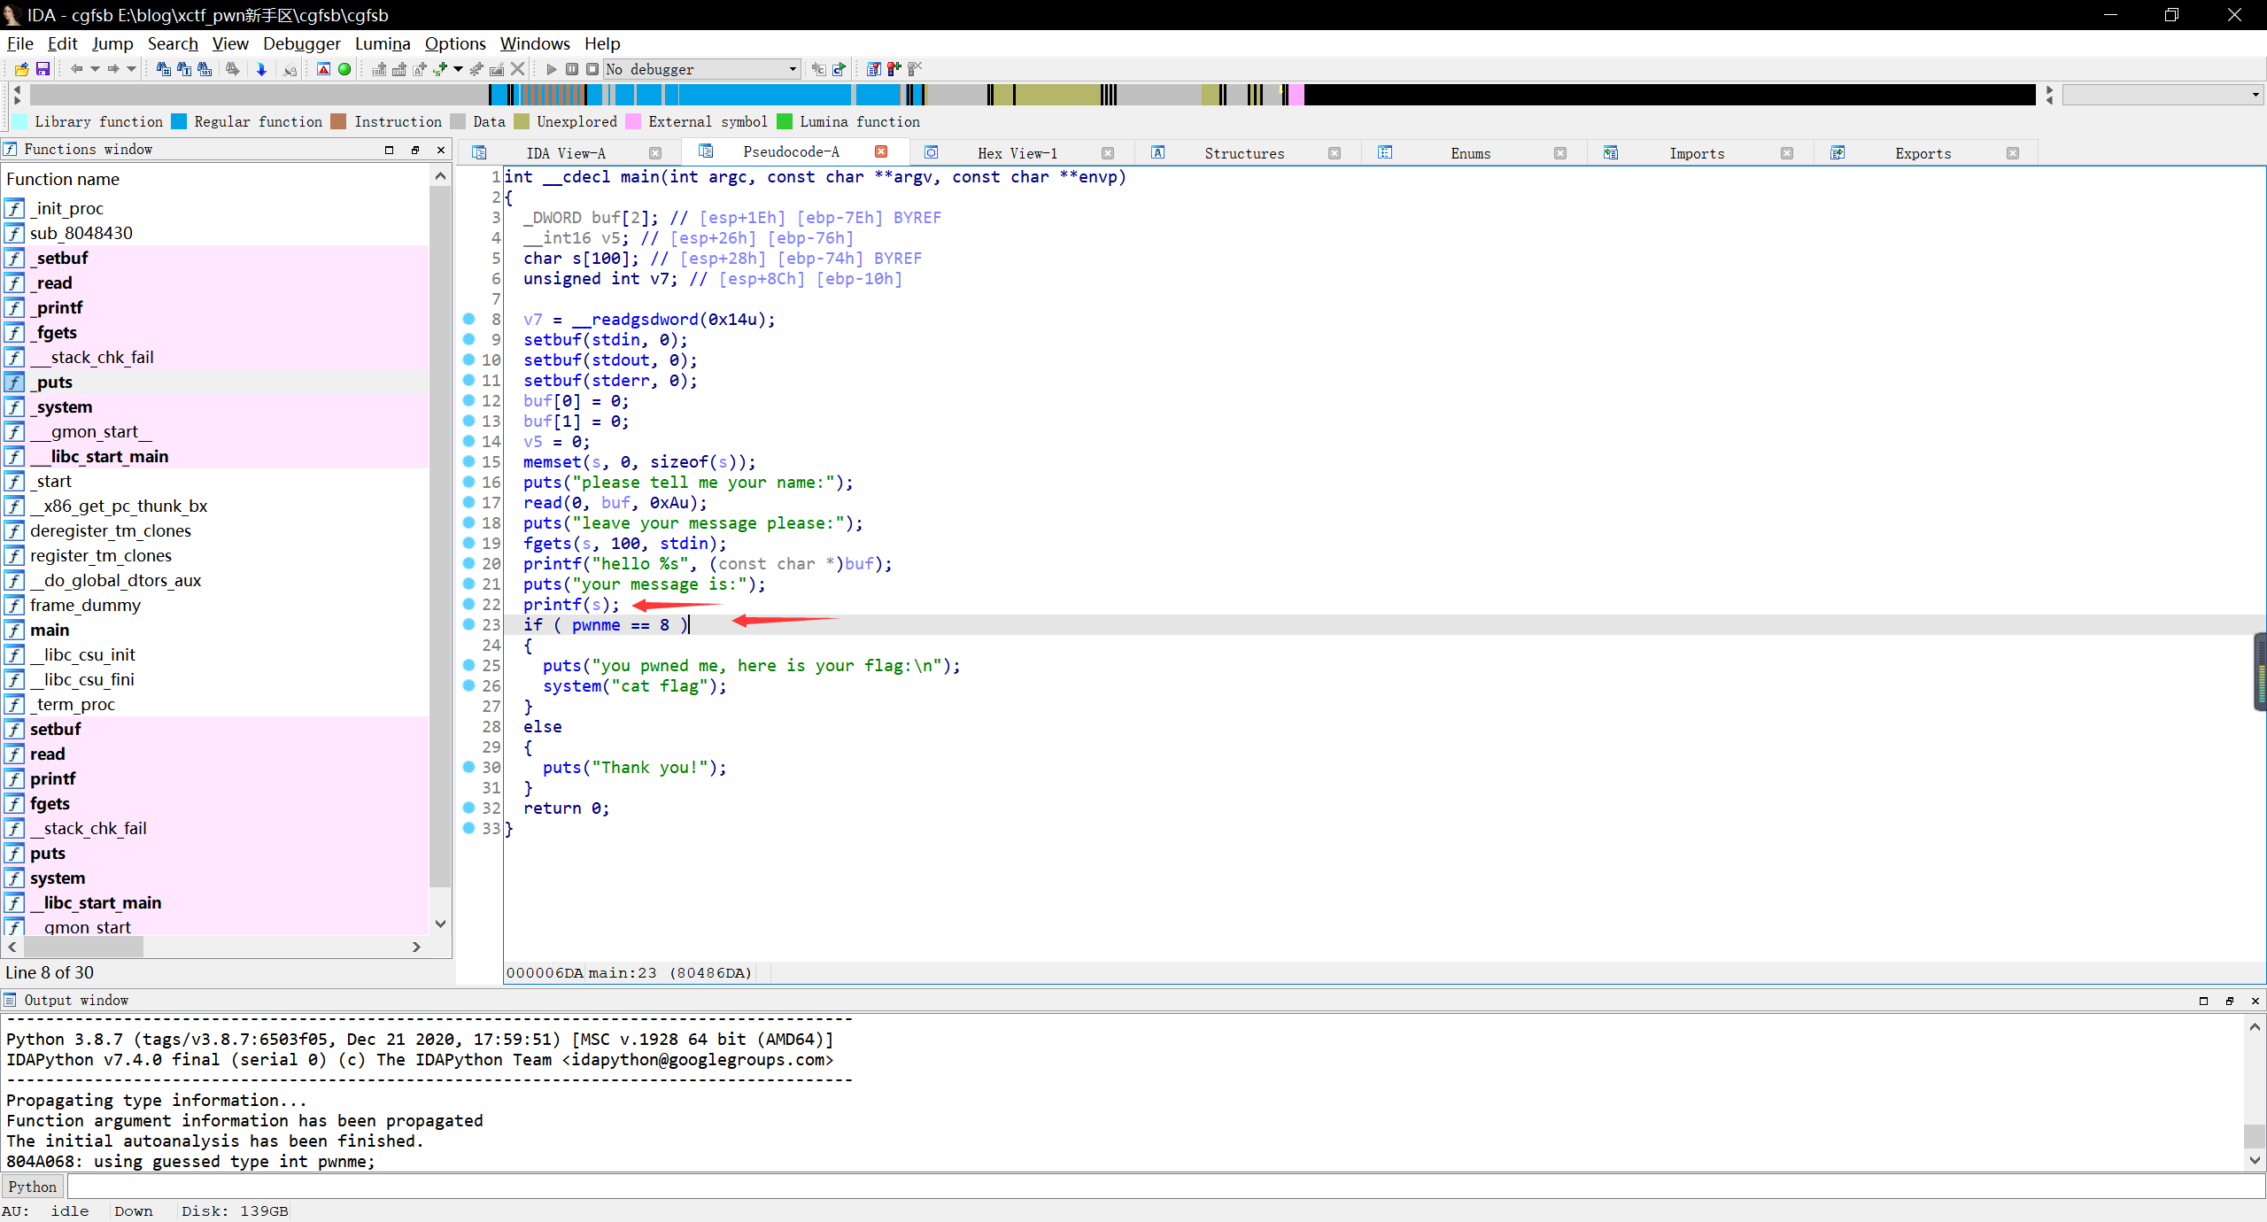2267x1222 pixels.
Task: Click the green circle toolbar icon
Action: click(344, 69)
